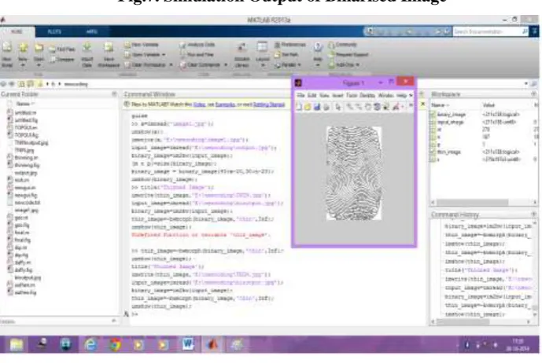
Task: Open the Current Folder panel actions menu
Action: coord(114,94)
